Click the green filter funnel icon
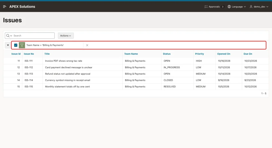Screen dimensions: 272x148 pos(22,45)
